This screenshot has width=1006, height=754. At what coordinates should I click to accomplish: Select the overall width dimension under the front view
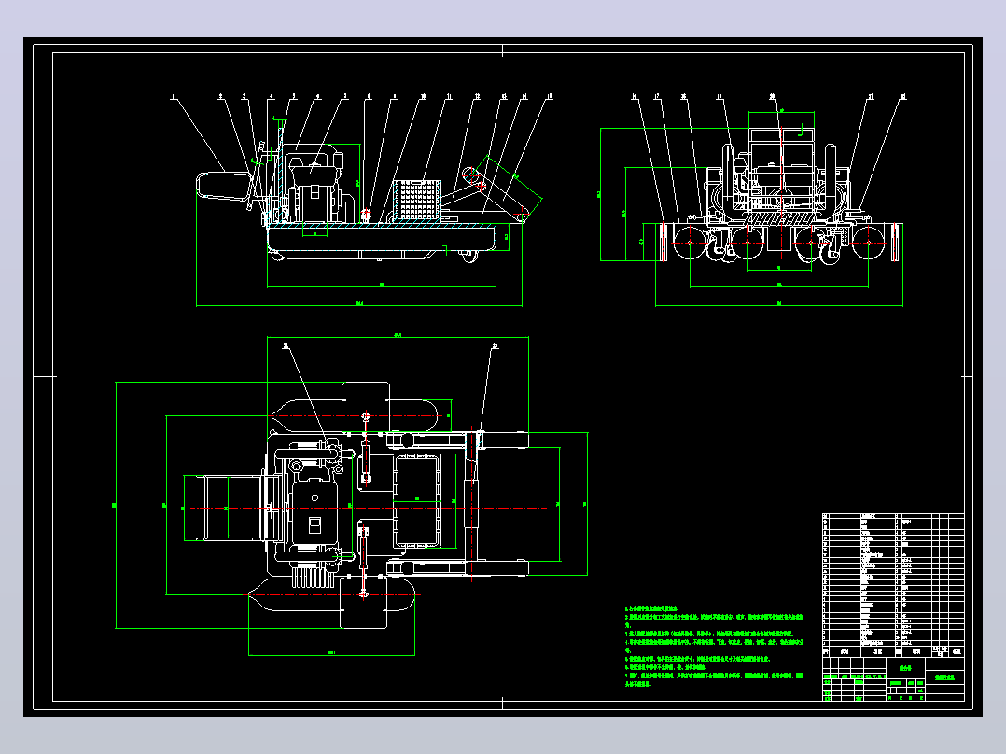[x=779, y=305]
